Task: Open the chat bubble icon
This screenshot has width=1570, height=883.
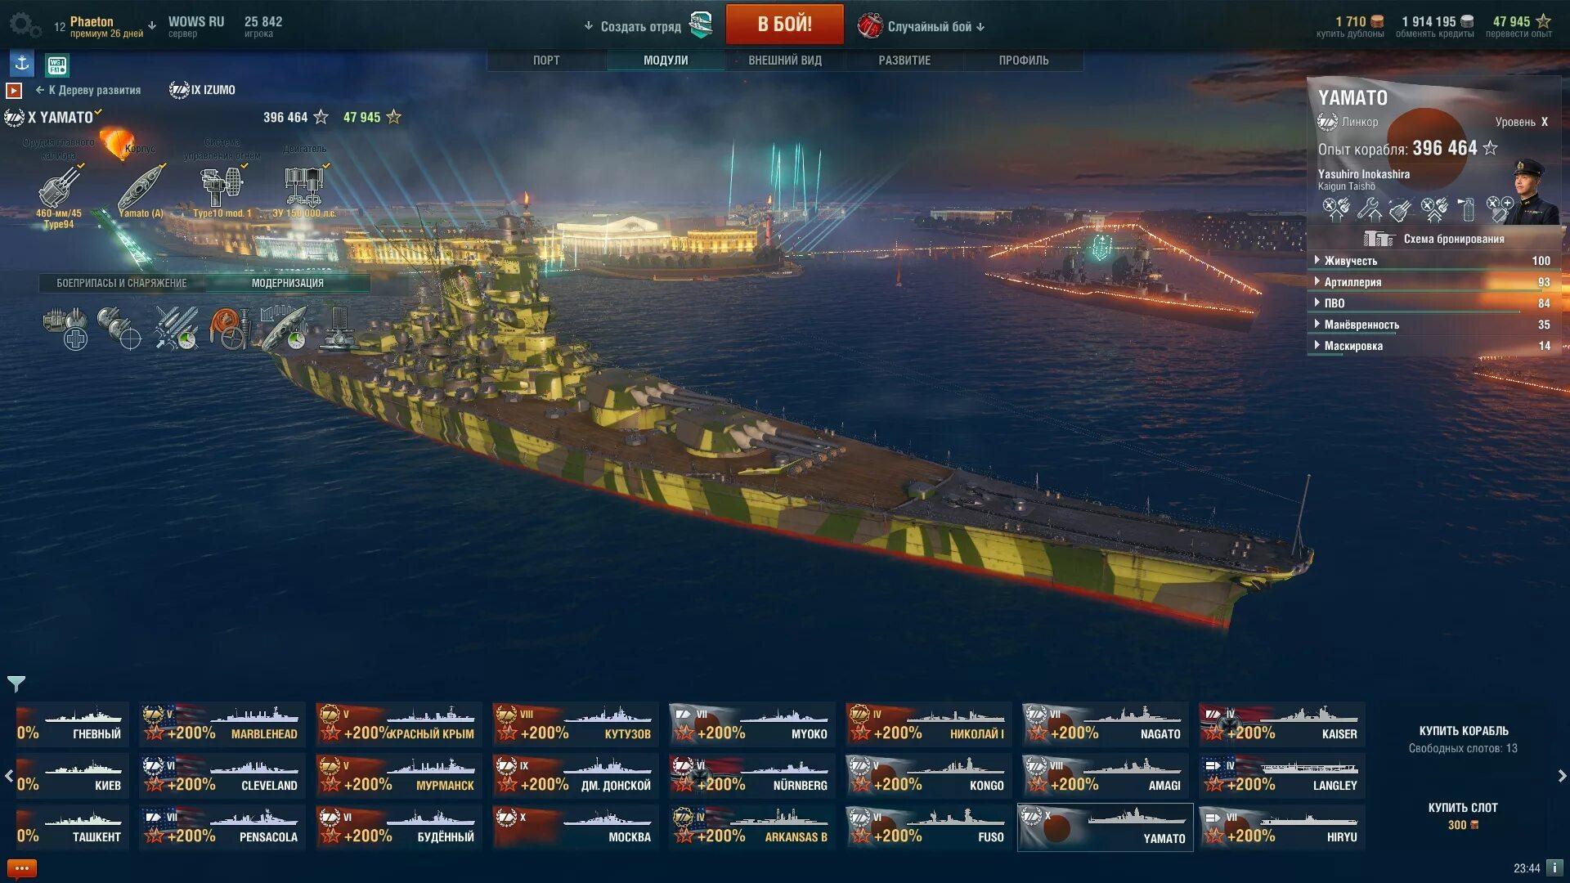Action: pos(22,868)
